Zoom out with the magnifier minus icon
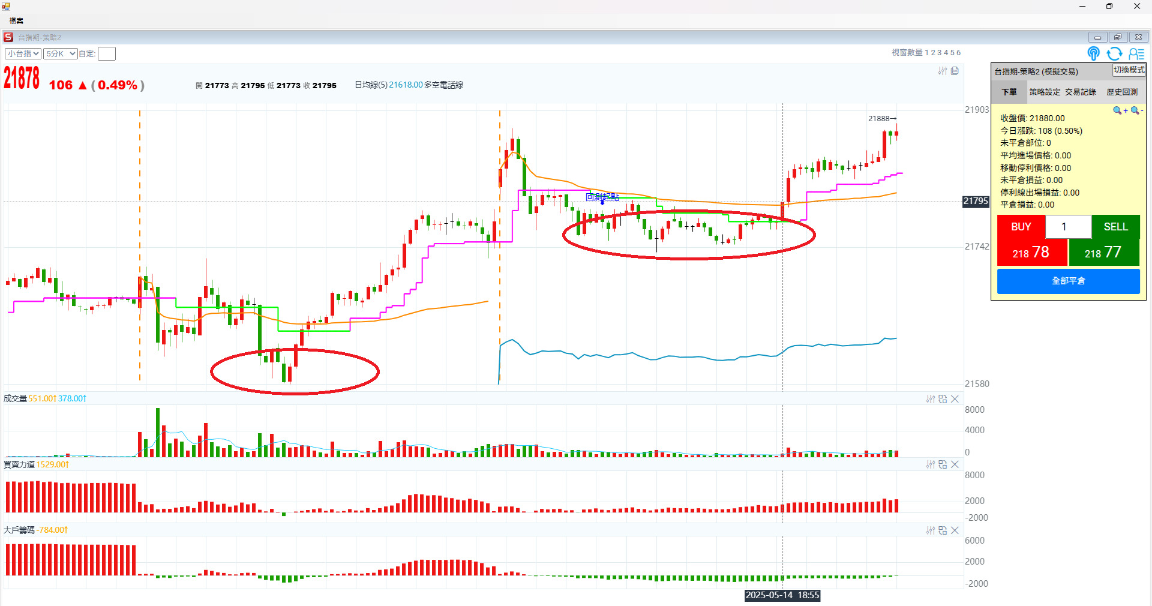Viewport: 1152px width, 606px height. coord(1136,110)
